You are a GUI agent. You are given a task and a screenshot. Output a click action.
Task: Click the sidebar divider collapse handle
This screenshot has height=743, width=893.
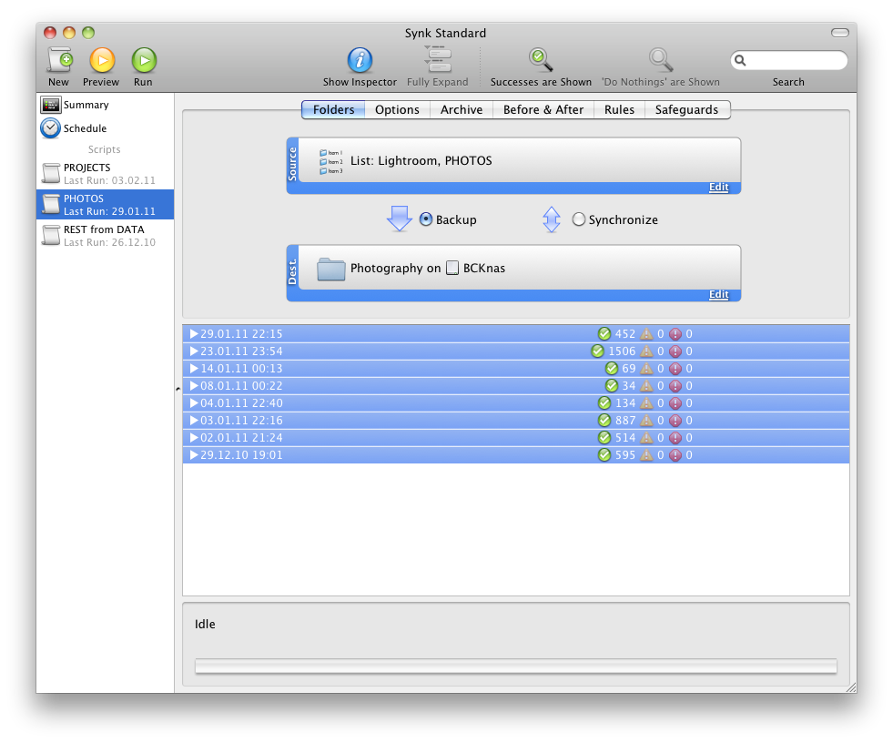178,389
